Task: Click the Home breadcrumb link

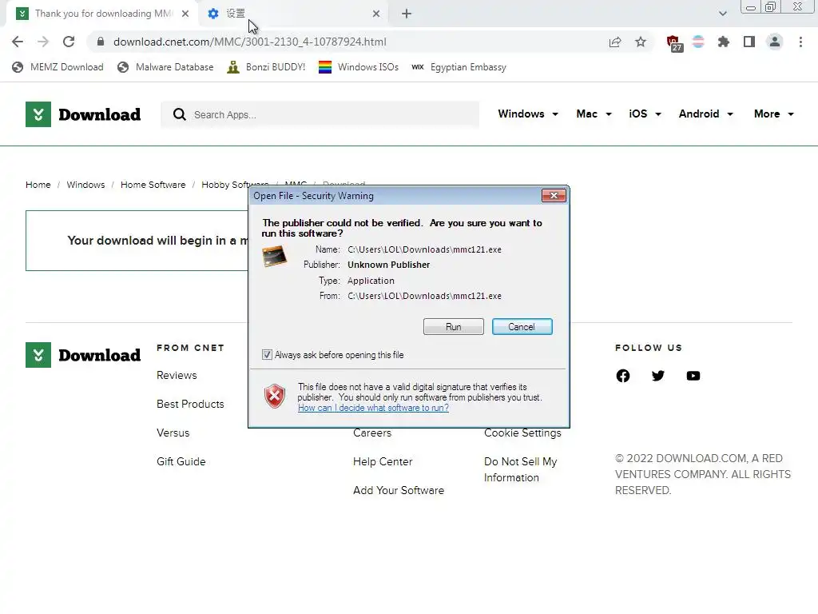Action: [38, 185]
